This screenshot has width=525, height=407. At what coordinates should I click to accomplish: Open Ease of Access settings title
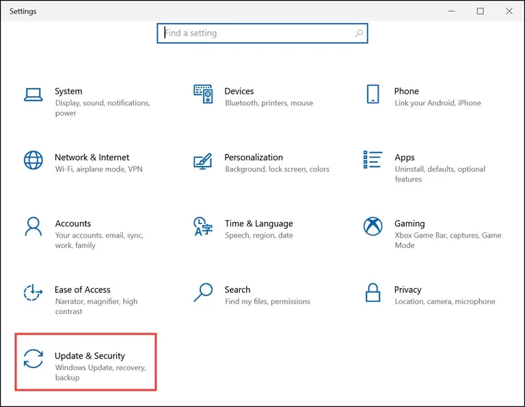tap(82, 290)
